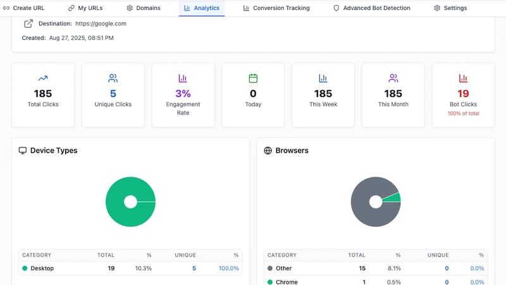Go to Conversion Tracking tab
506x285 pixels.
276,8
